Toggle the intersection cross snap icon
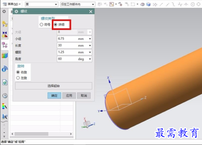 point(186,5)
